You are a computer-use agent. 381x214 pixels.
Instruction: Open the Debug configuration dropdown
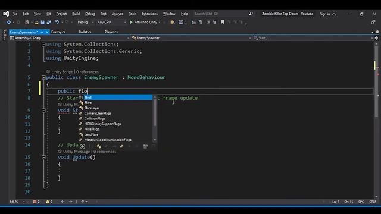pyautogui.click(x=86, y=23)
